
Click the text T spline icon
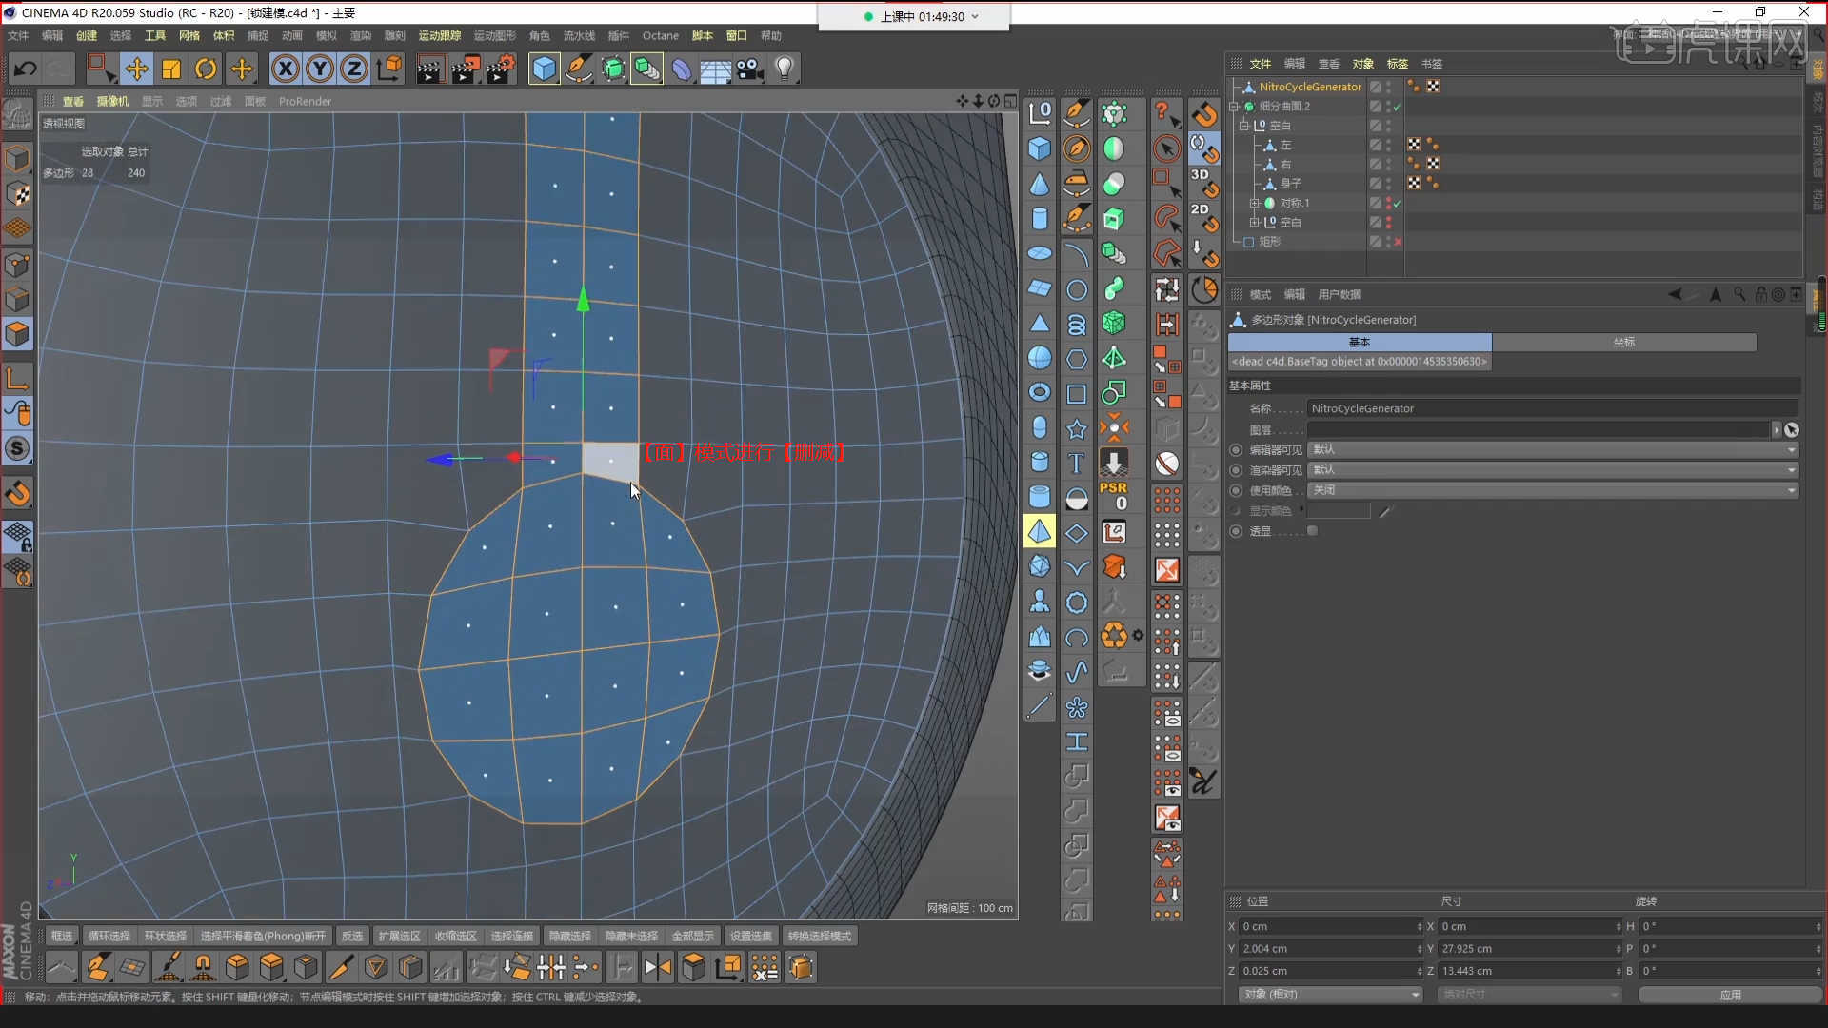(x=1077, y=463)
